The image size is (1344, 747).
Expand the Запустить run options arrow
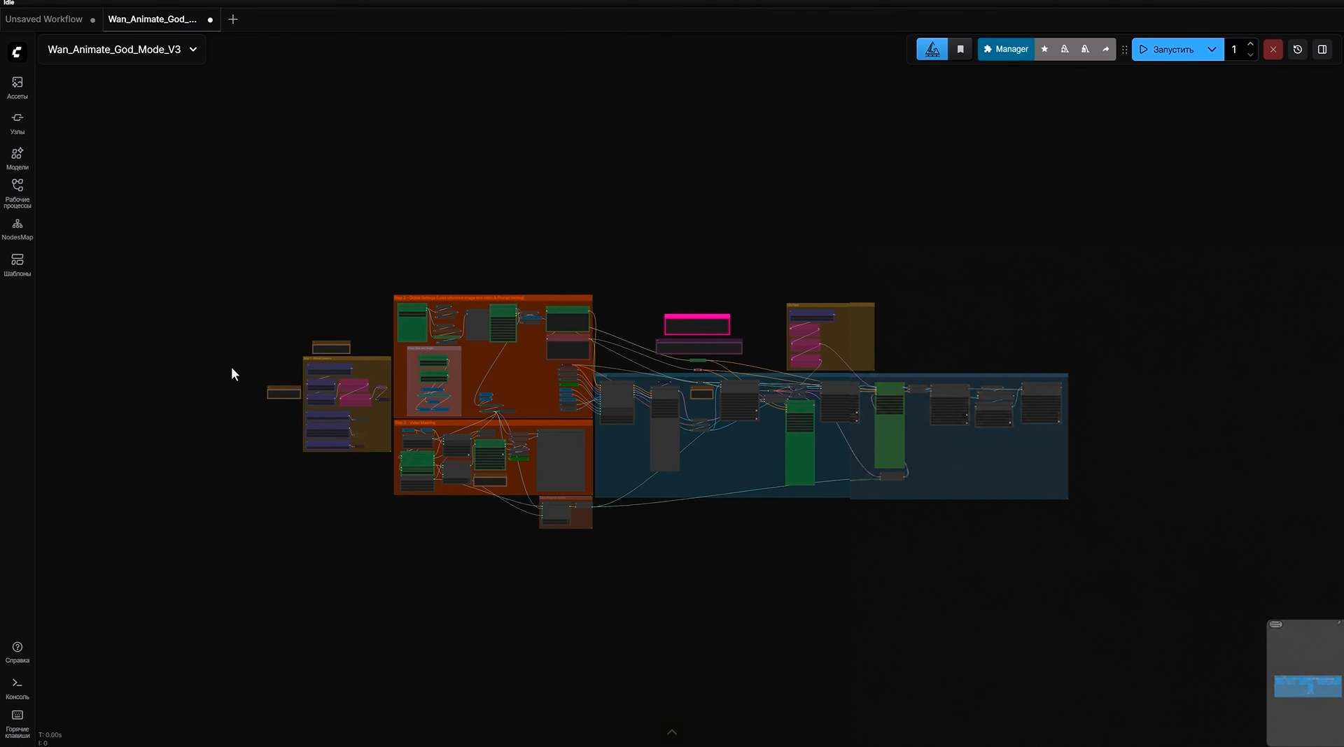1212,49
